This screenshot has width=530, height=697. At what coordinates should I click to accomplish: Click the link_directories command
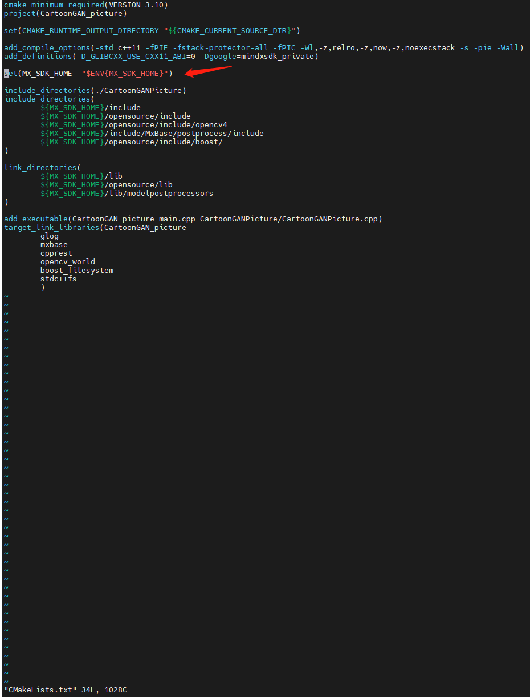pos(40,167)
